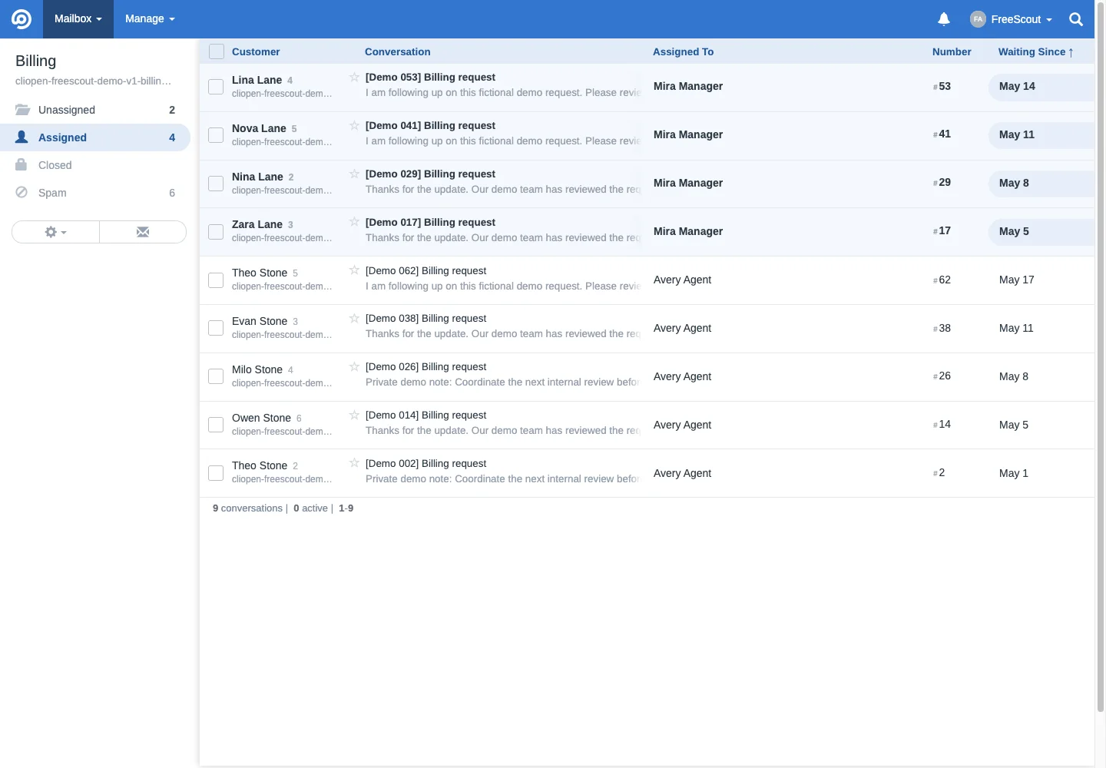Click the FA user avatar

[x=978, y=19]
